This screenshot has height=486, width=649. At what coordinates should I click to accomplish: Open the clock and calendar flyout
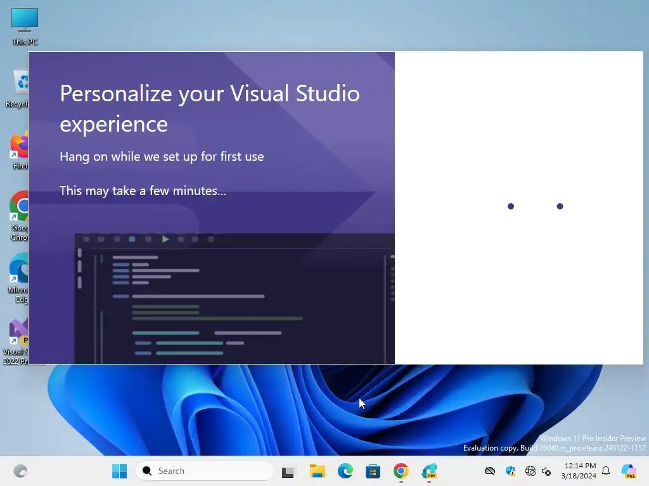click(x=579, y=471)
